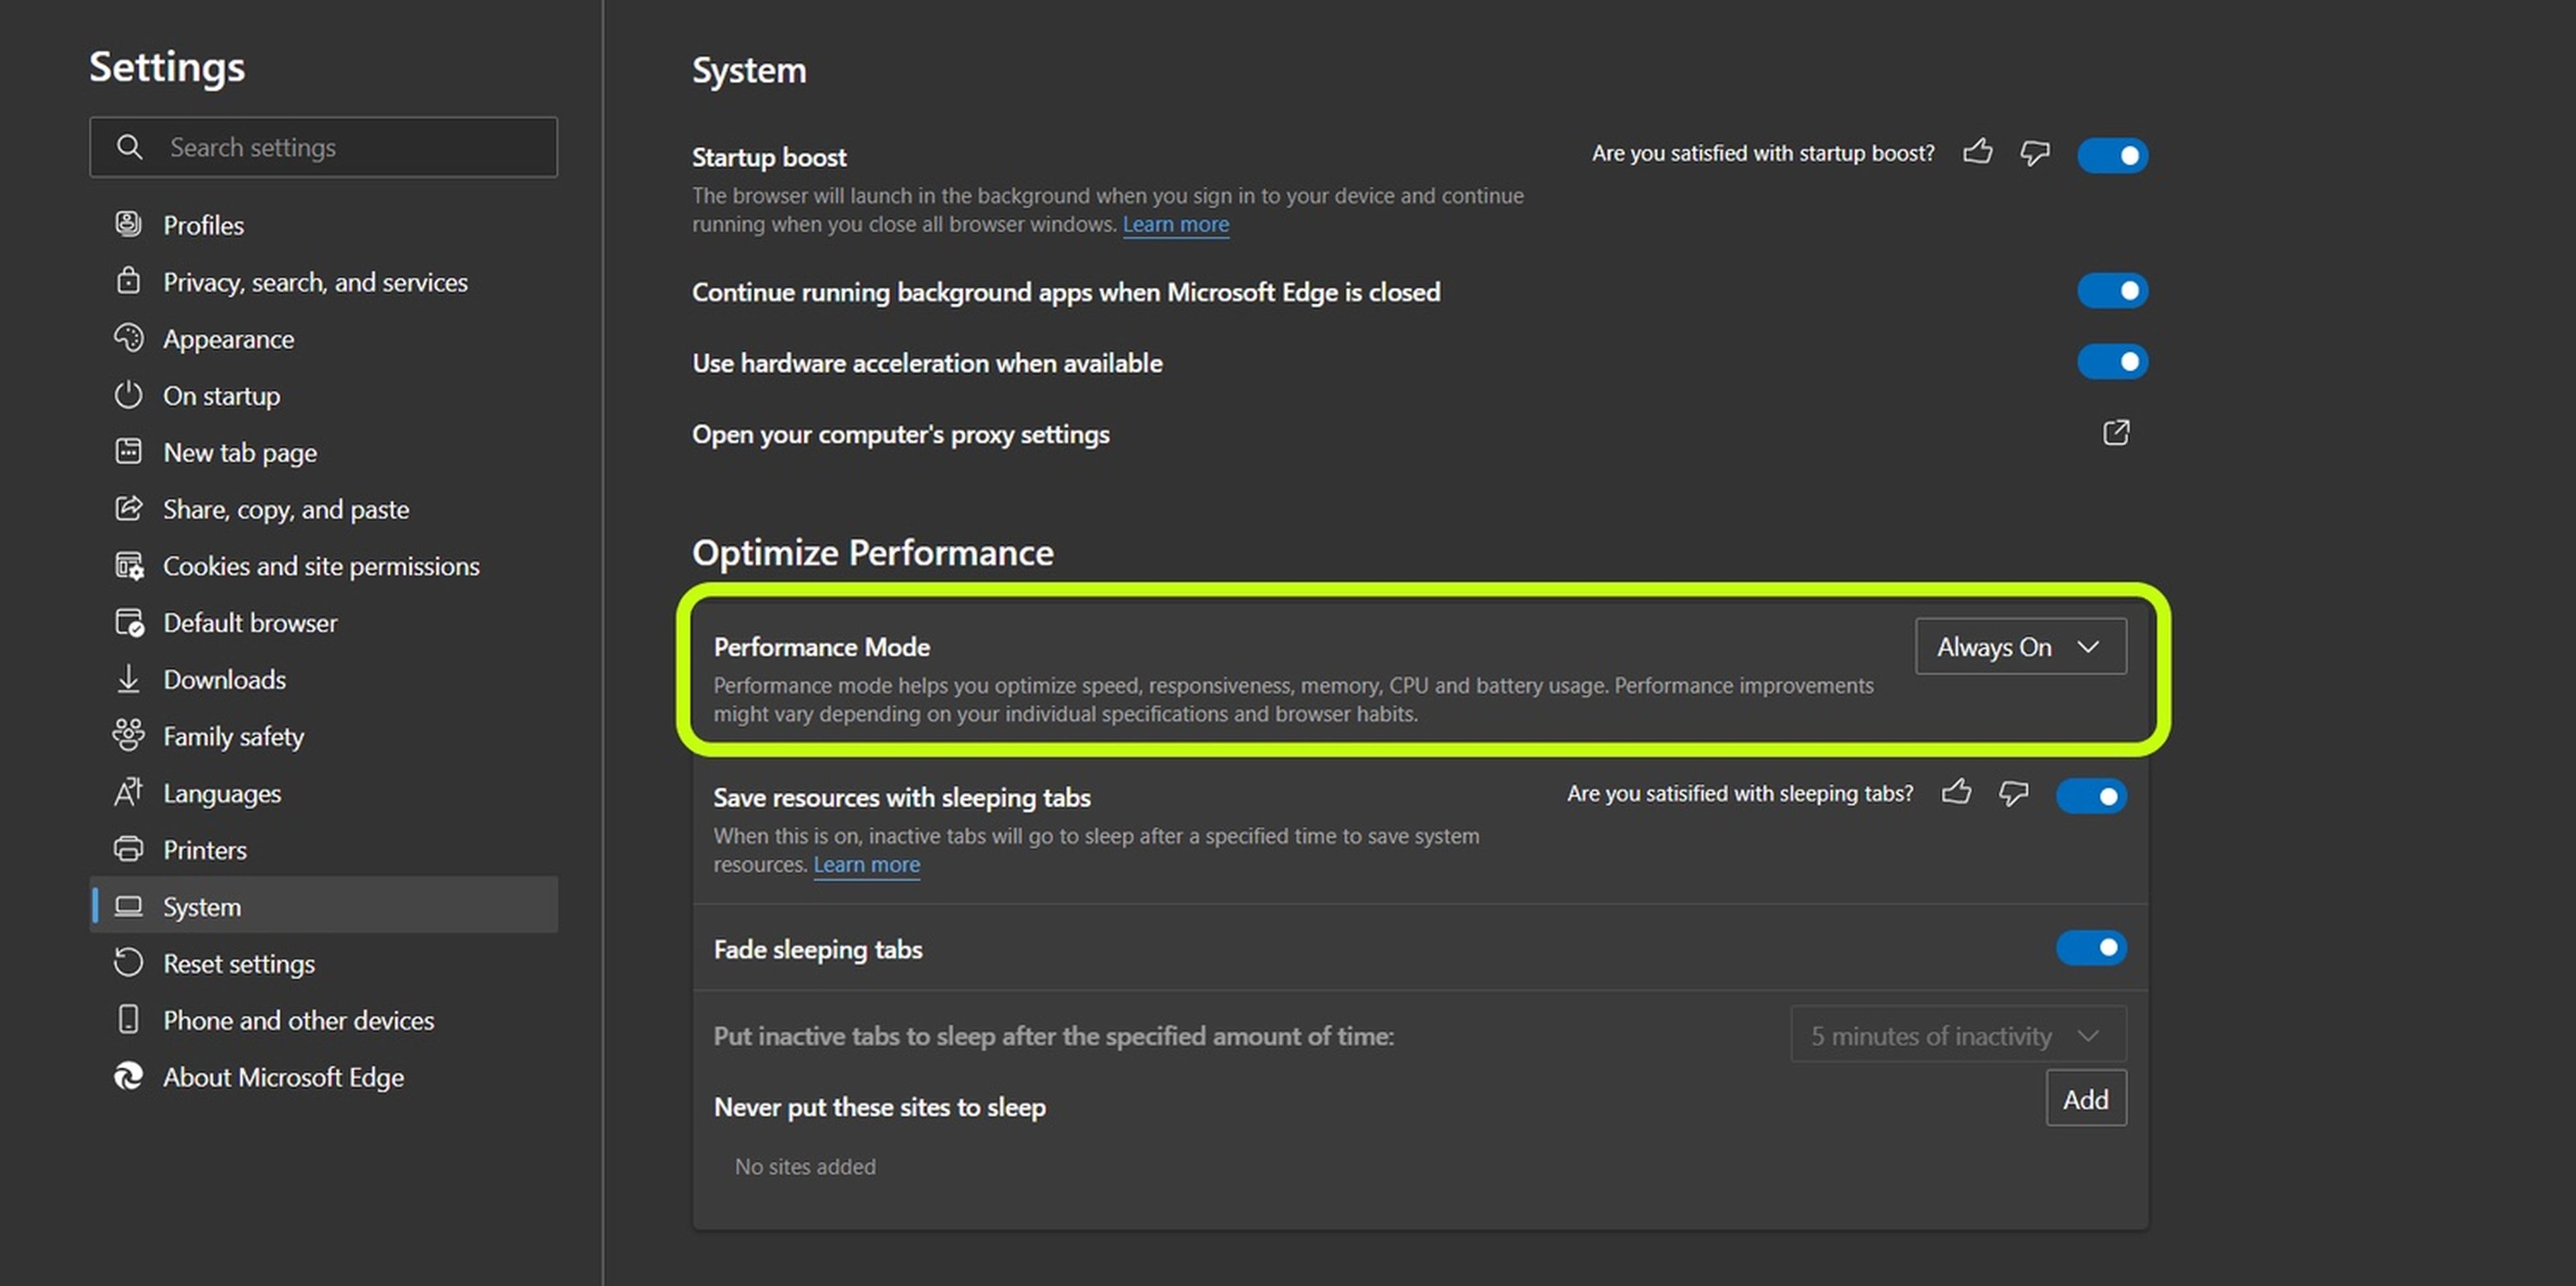
Task: Open System settings section
Action: point(201,905)
